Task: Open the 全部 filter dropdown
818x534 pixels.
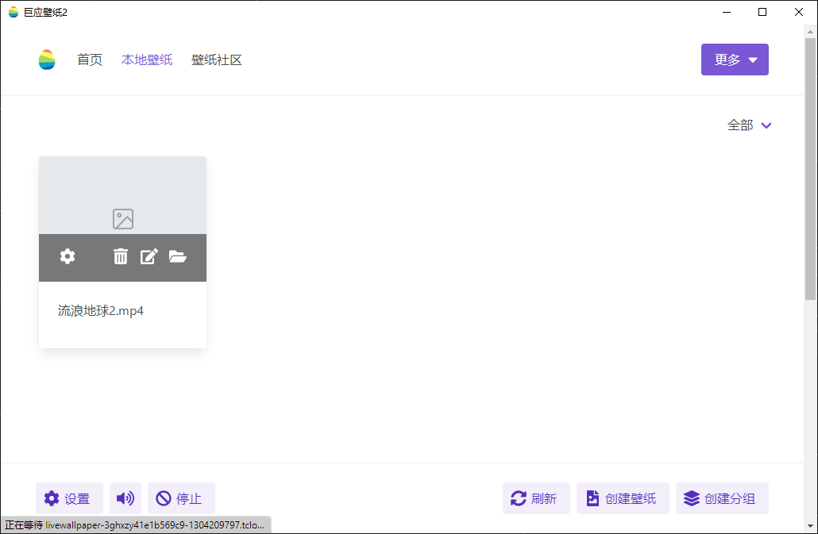Action: click(x=741, y=125)
